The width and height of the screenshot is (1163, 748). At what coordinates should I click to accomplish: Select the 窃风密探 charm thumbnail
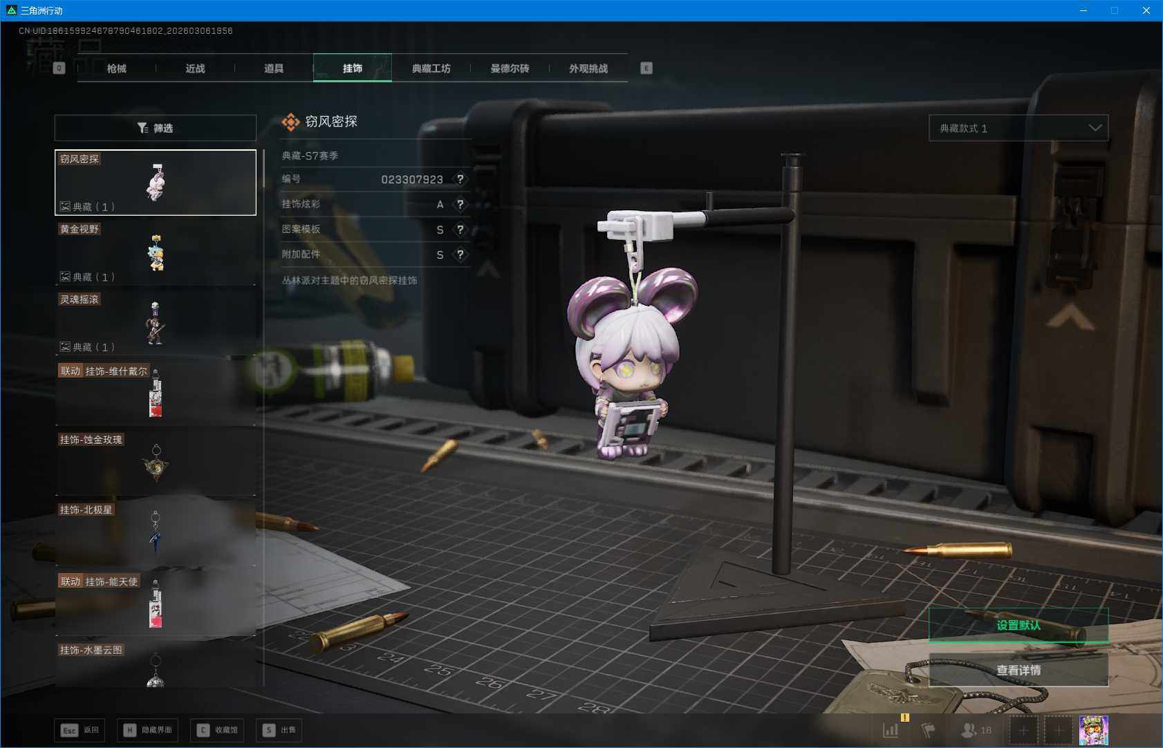(156, 183)
